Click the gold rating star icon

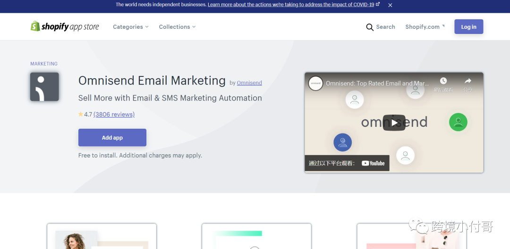click(x=81, y=114)
